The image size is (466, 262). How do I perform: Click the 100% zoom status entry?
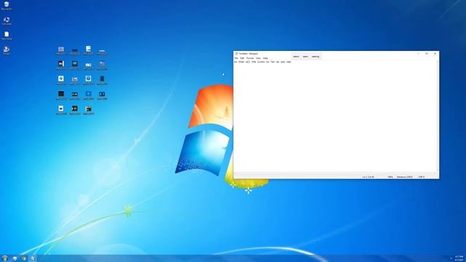click(x=390, y=177)
